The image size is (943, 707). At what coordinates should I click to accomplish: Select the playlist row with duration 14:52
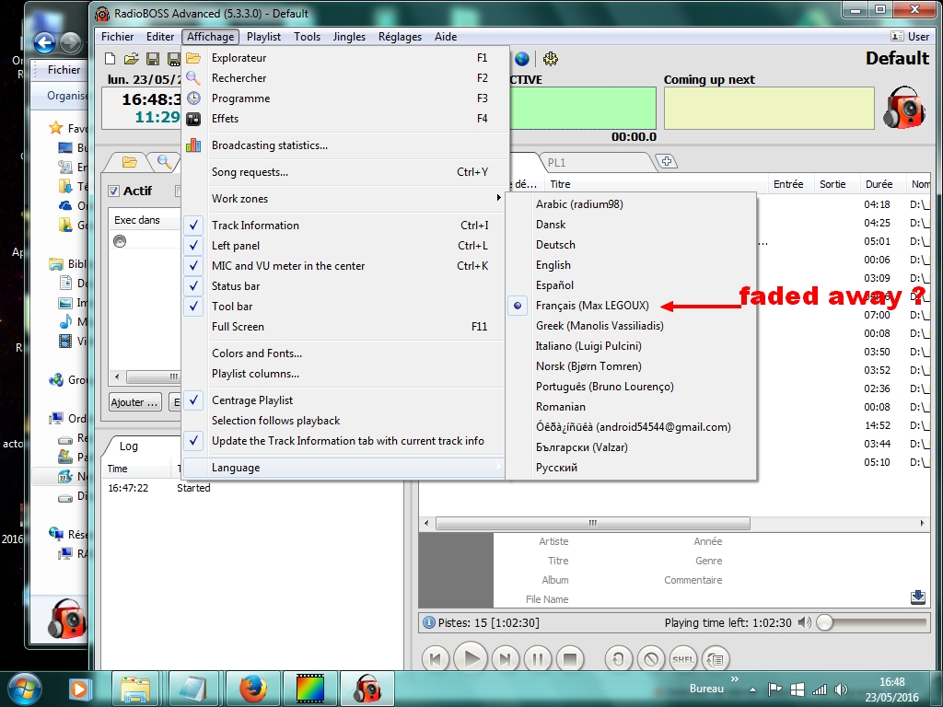point(843,425)
